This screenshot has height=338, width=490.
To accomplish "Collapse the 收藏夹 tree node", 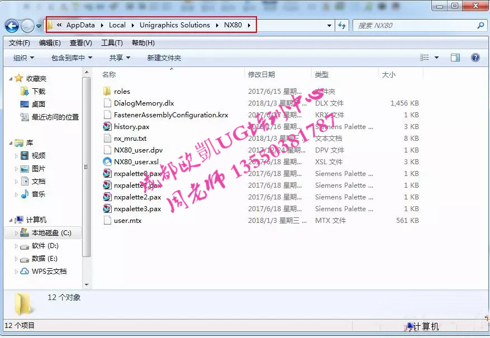I will 11,79.
